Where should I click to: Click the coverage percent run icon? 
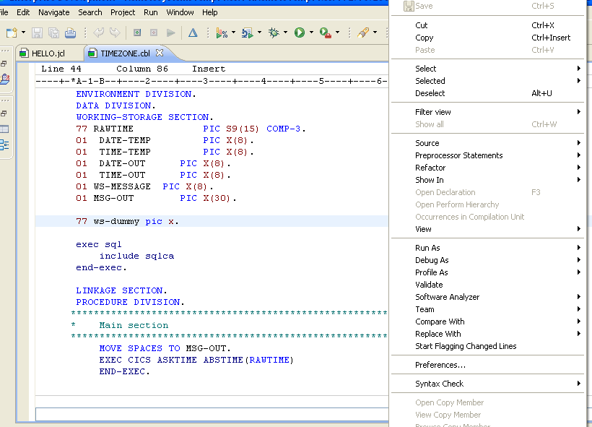pos(222,33)
